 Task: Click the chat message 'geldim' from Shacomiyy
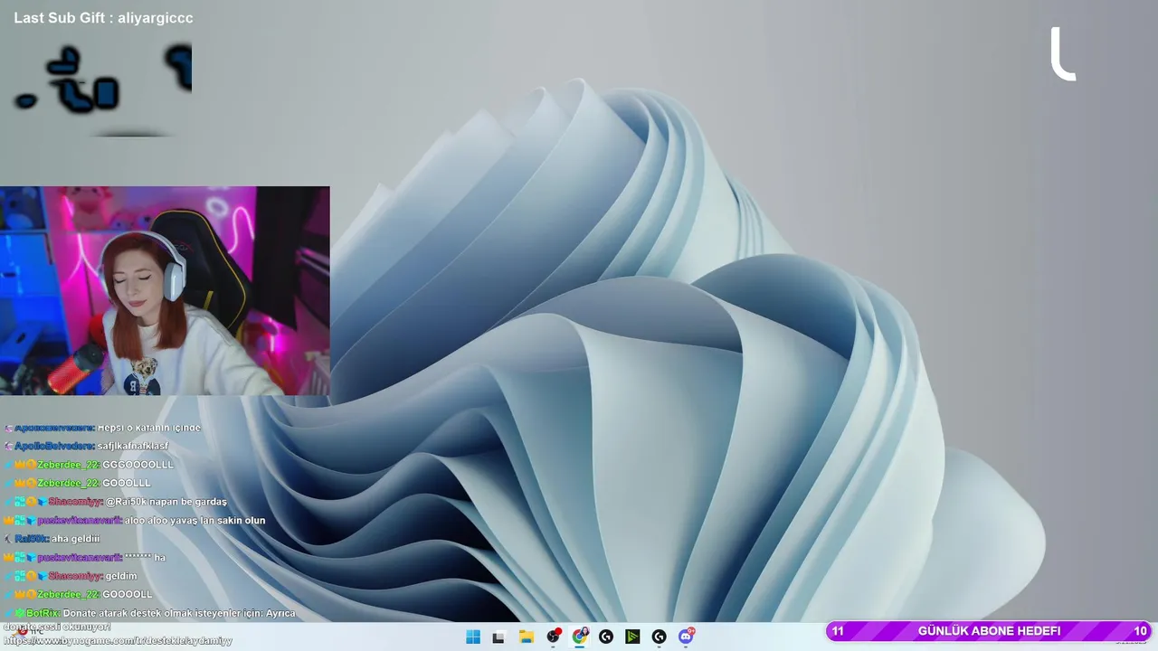[121, 576]
